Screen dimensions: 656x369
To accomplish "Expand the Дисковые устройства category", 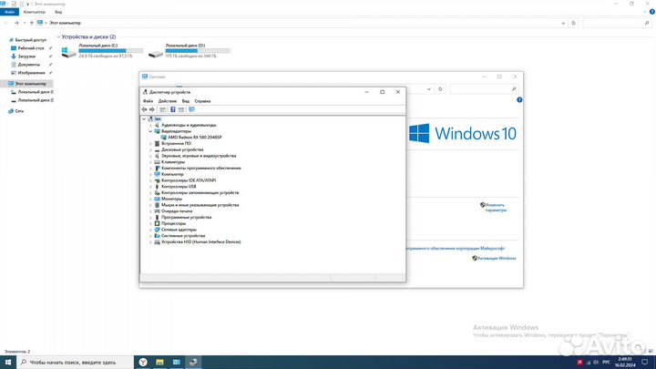I will 150,149.
